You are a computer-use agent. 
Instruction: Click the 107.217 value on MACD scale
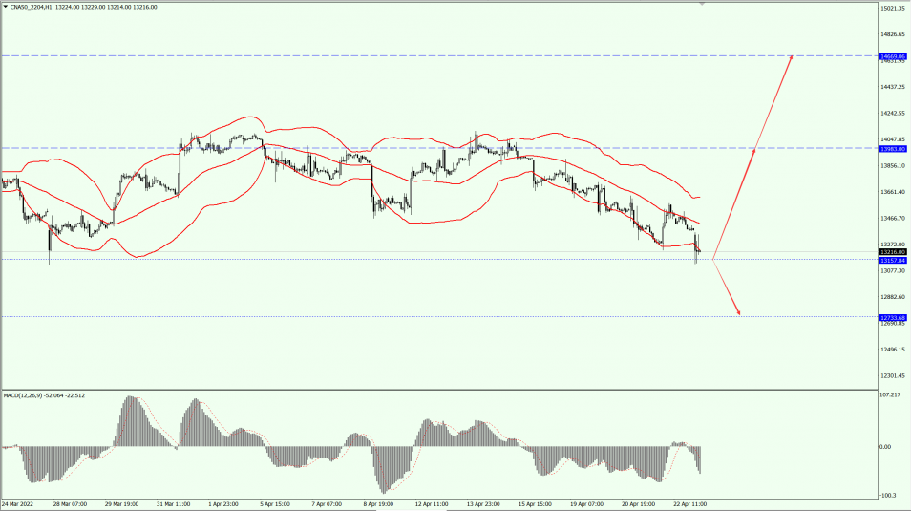[890, 394]
